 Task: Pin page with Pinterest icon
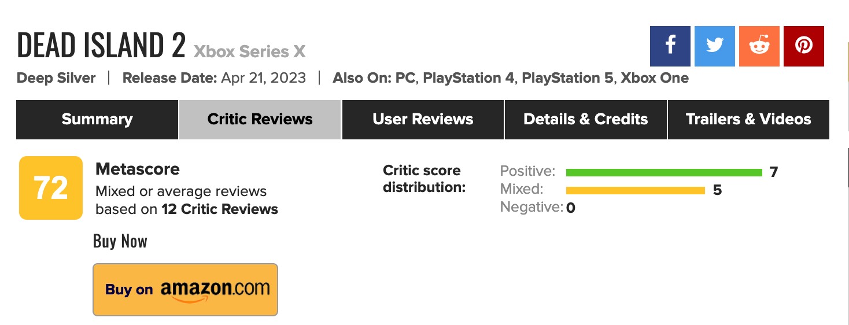coord(804,46)
